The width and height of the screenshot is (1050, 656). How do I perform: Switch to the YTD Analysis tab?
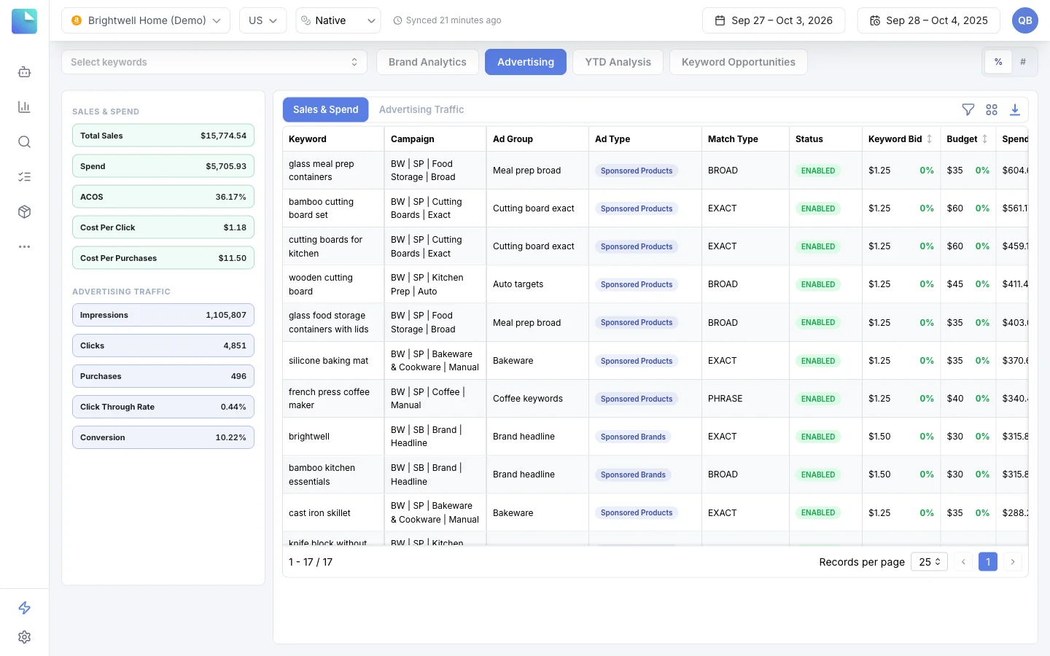[618, 62]
